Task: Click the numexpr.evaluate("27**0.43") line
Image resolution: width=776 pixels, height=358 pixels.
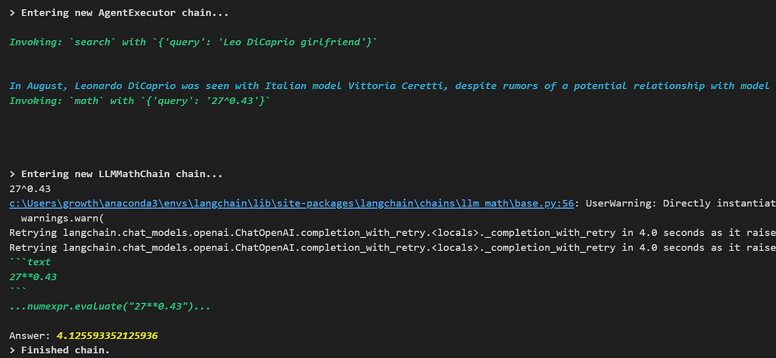Action: (x=110, y=306)
